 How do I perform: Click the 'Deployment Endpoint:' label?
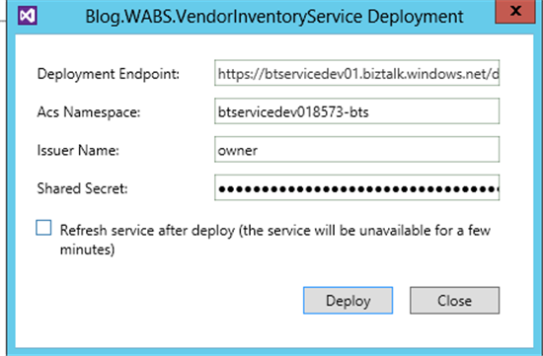[109, 74]
